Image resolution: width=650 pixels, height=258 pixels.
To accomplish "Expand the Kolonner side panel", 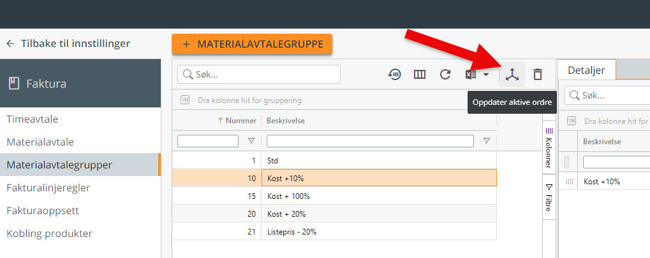I will (x=549, y=148).
